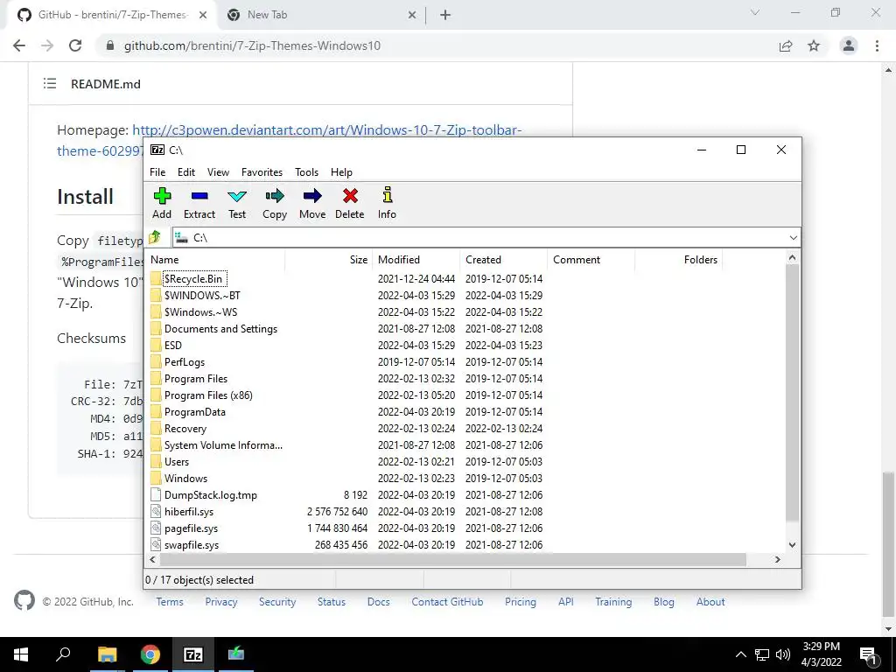Screen dimensions: 896x672
Task: Click the 7z logo in the window title bar
Action: 157,150
